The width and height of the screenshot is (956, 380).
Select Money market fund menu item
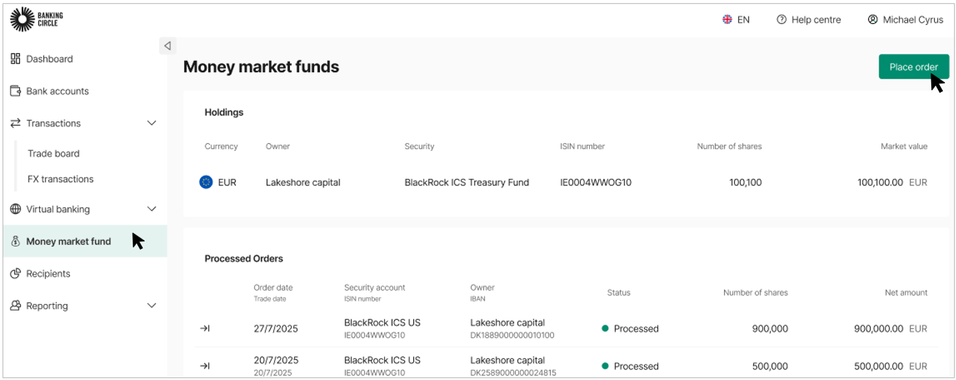click(85, 241)
